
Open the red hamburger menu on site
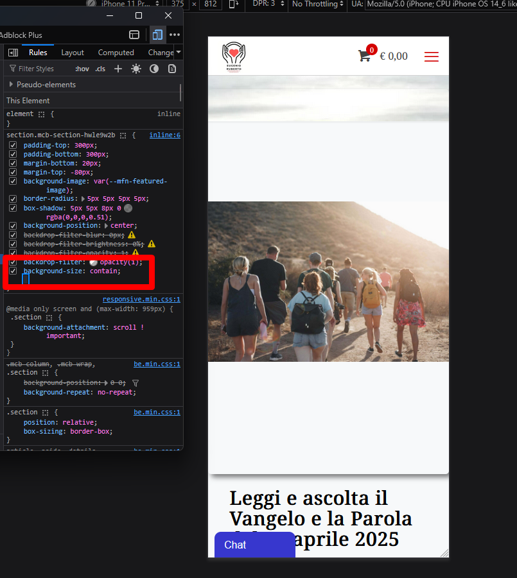pos(431,56)
